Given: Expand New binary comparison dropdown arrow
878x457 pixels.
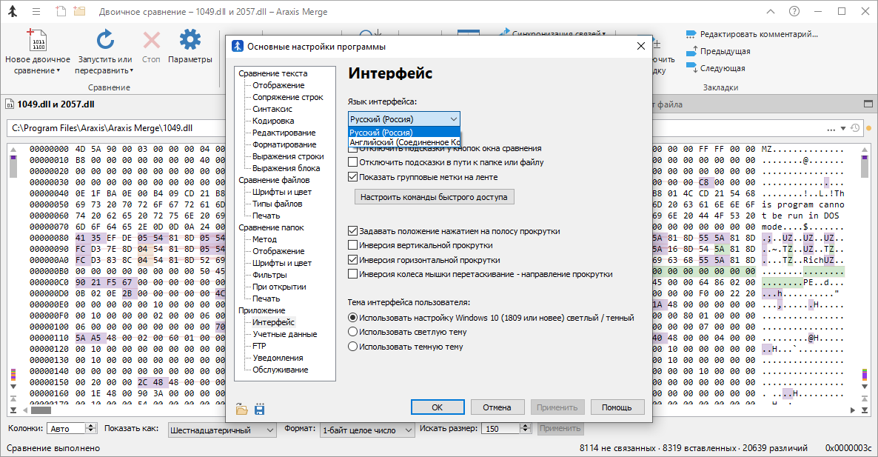Looking at the screenshot, I should pos(58,71).
